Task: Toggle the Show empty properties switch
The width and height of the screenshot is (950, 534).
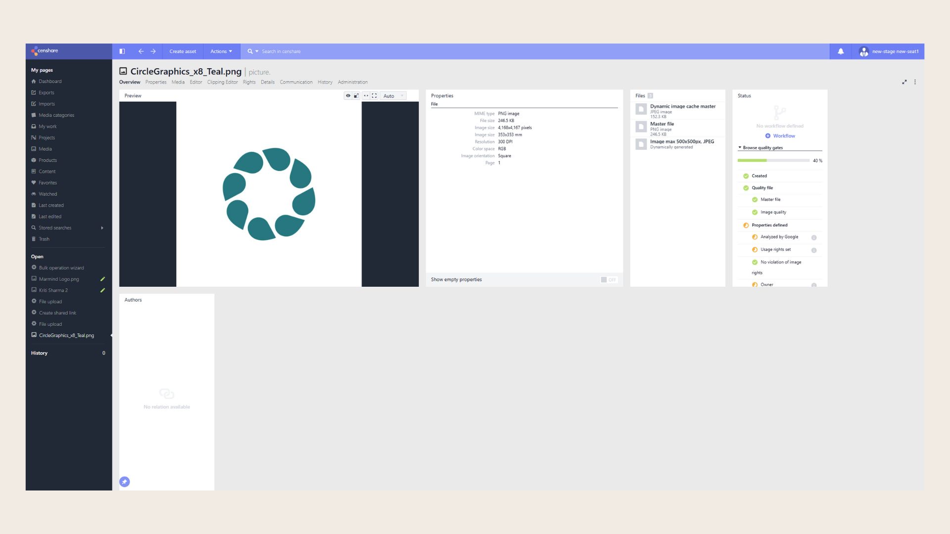Action: [x=607, y=279]
